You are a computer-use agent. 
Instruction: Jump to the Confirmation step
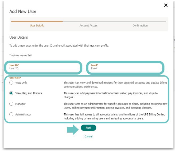140,26
